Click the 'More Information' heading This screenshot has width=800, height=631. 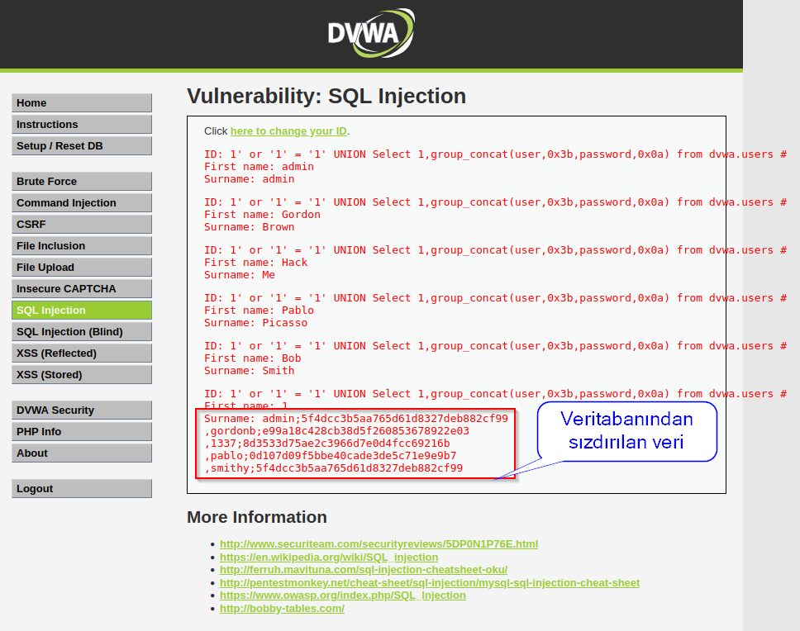click(x=257, y=517)
